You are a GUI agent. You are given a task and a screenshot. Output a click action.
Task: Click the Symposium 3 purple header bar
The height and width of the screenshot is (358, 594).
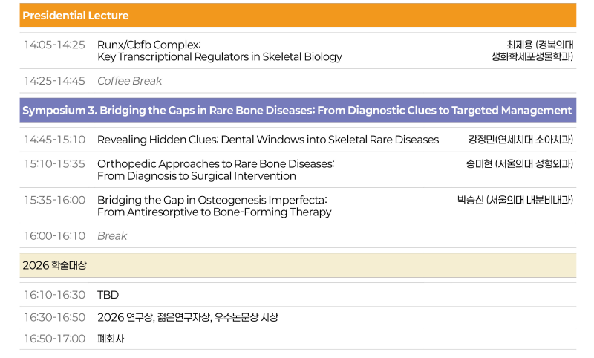coord(298,110)
